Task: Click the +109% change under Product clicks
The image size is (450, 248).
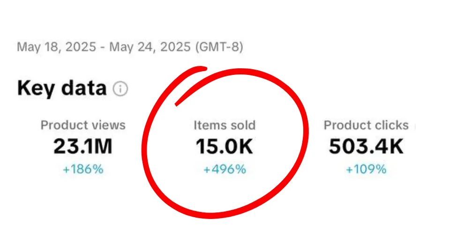Action: [366, 169]
